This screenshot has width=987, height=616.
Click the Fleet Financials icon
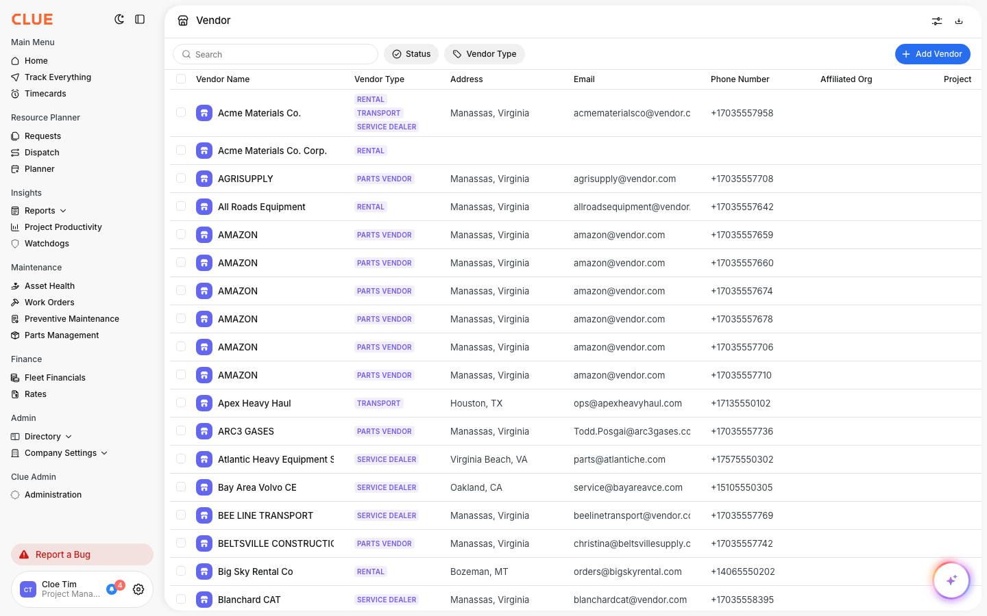coord(15,378)
